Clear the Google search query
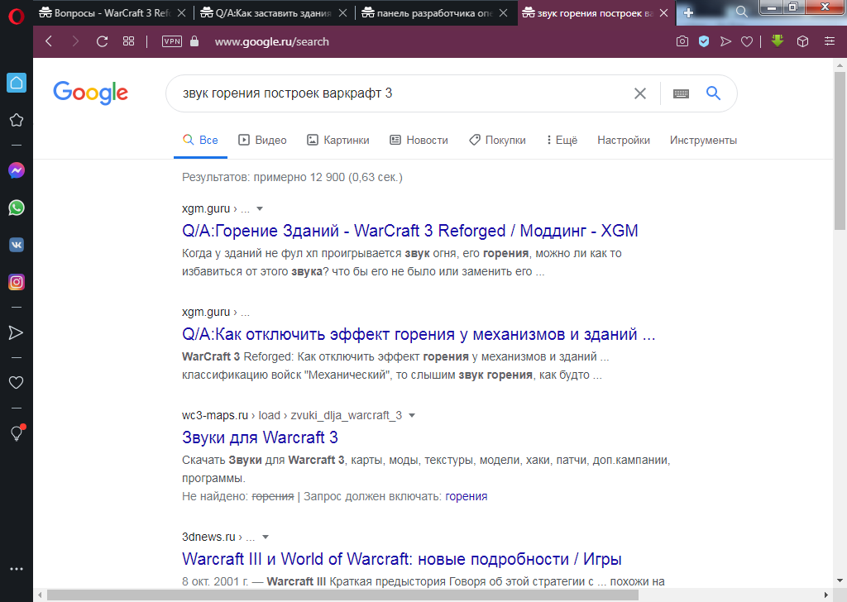The image size is (847, 602). pos(640,93)
